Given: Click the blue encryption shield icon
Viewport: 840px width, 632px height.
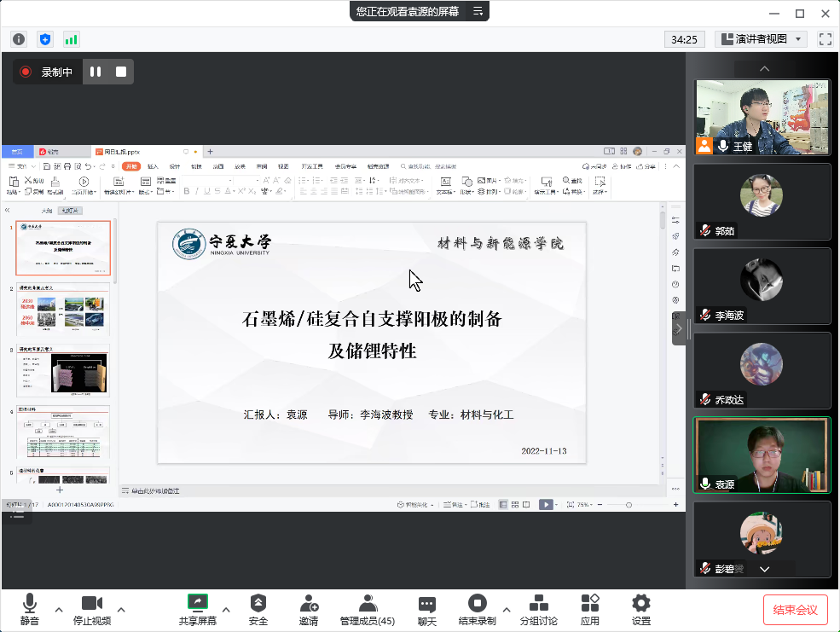Looking at the screenshot, I should (45, 39).
